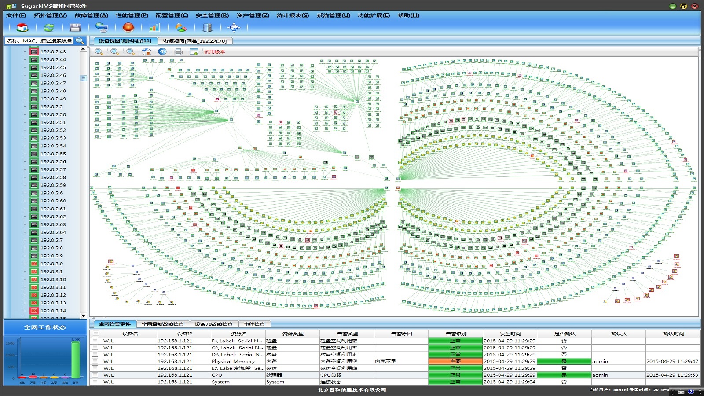
Task: Check the C:\ Label alarm row checkbox
Action: pyautogui.click(x=95, y=348)
